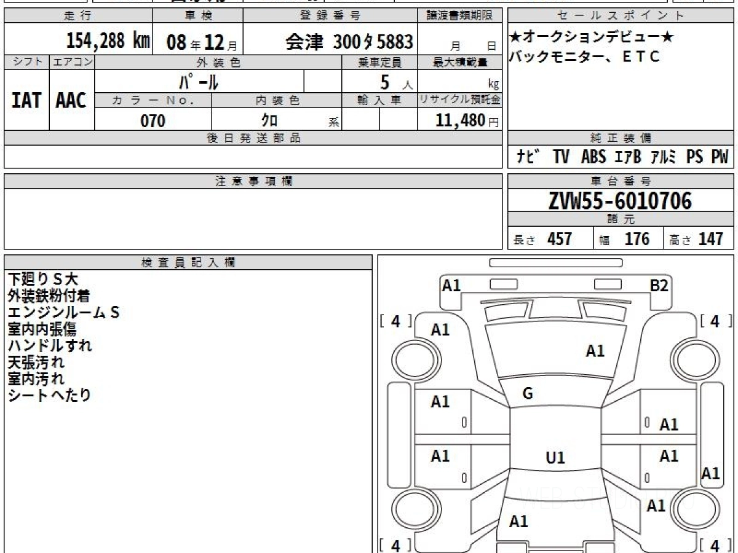Click the エアコン header
This screenshot has width=738, height=553.
pyautogui.click(x=72, y=61)
